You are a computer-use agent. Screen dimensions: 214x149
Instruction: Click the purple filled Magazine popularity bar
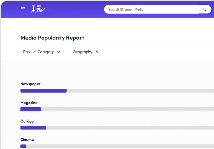pos(30,109)
